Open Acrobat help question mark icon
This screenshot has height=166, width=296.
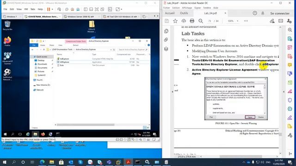pos(255,13)
